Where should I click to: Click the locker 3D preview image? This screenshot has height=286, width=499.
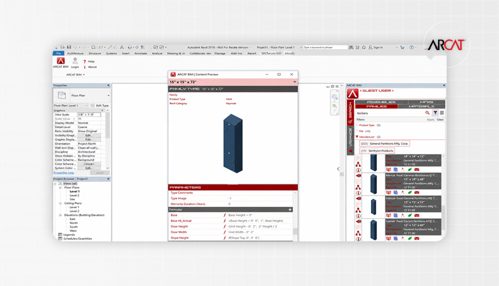tap(233, 143)
